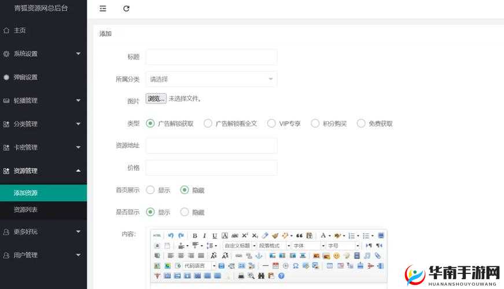Click the print icon in editor
This screenshot has height=289, width=504.
[x=241, y=276]
